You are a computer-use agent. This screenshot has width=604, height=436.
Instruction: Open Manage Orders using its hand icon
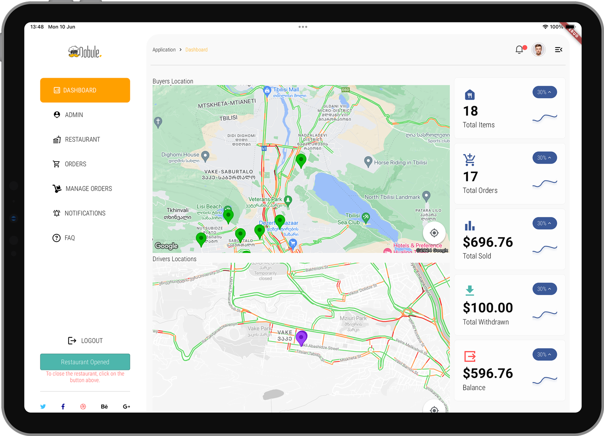click(x=57, y=188)
